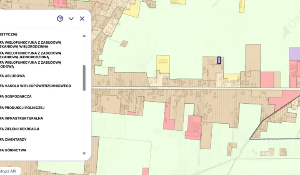Select the GÓRNICTWA zone legend entry

(13, 150)
